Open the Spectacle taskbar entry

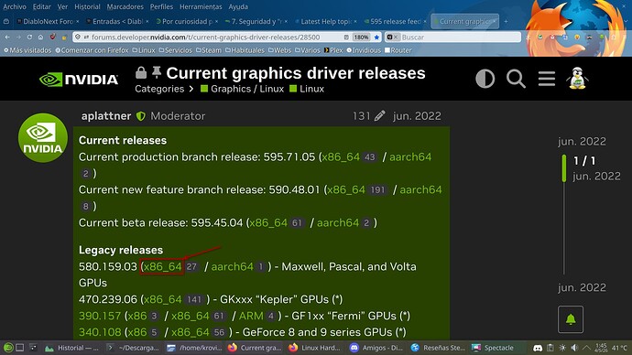(x=494, y=348)
